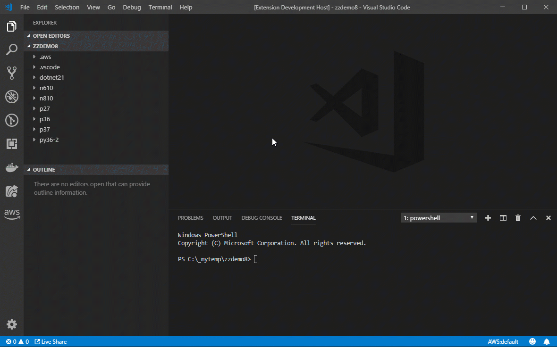Screen dimensions: 557x347
Task: Open the AWS Toolkit sidebar icon
Action: [12, 214]
